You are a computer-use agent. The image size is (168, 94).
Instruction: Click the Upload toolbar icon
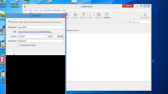(x=98, y=16)
